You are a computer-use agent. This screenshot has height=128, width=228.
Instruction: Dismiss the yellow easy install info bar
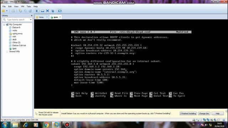[x=227, y=111]
